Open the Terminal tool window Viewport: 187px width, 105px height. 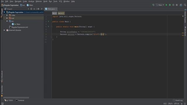(x=20, y=100)
